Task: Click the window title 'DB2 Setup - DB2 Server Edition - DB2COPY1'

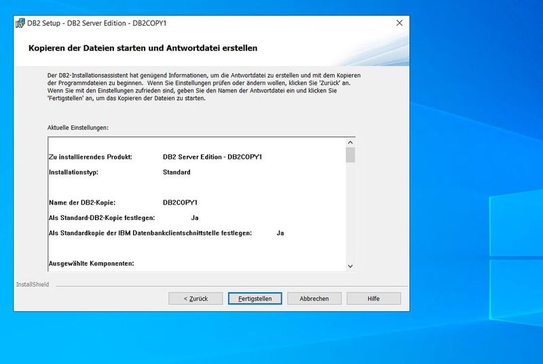Action: coord(96,23)
